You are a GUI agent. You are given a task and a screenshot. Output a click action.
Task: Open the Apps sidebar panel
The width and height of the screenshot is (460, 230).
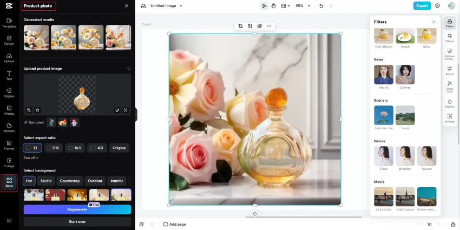[x=9, y=183]
